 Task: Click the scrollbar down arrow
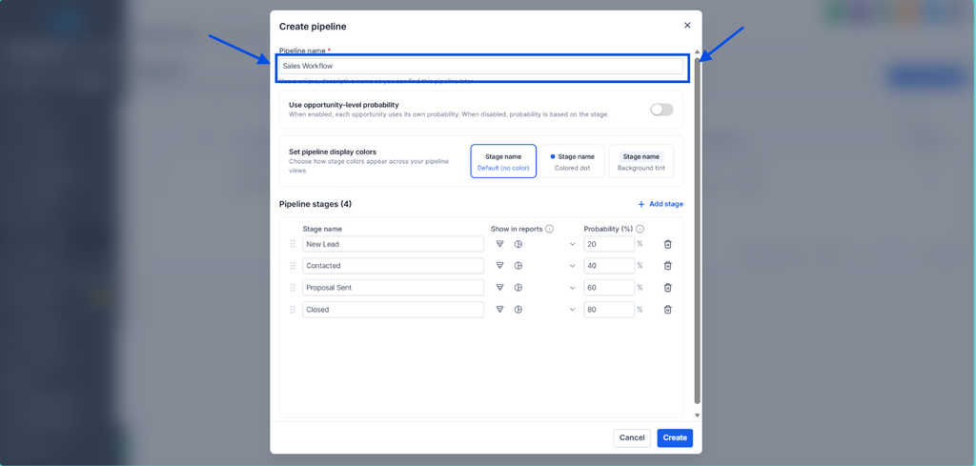[697, 415]
